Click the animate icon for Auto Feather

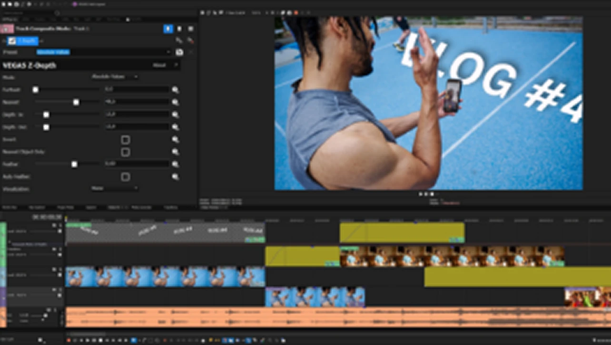click(175, 177)
